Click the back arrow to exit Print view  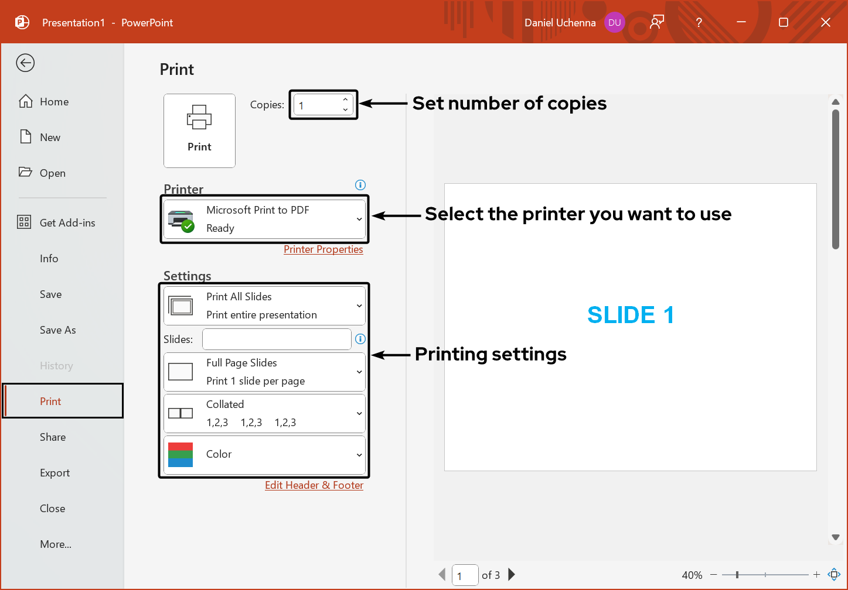[25, 63]
